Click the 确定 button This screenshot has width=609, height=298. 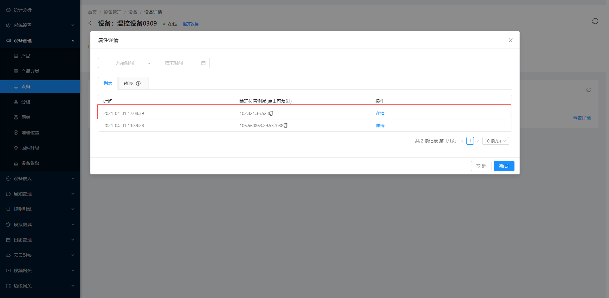(x=504, y=166)
